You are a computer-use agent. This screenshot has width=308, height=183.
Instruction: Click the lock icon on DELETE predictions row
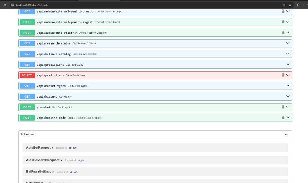pos(283,75)
